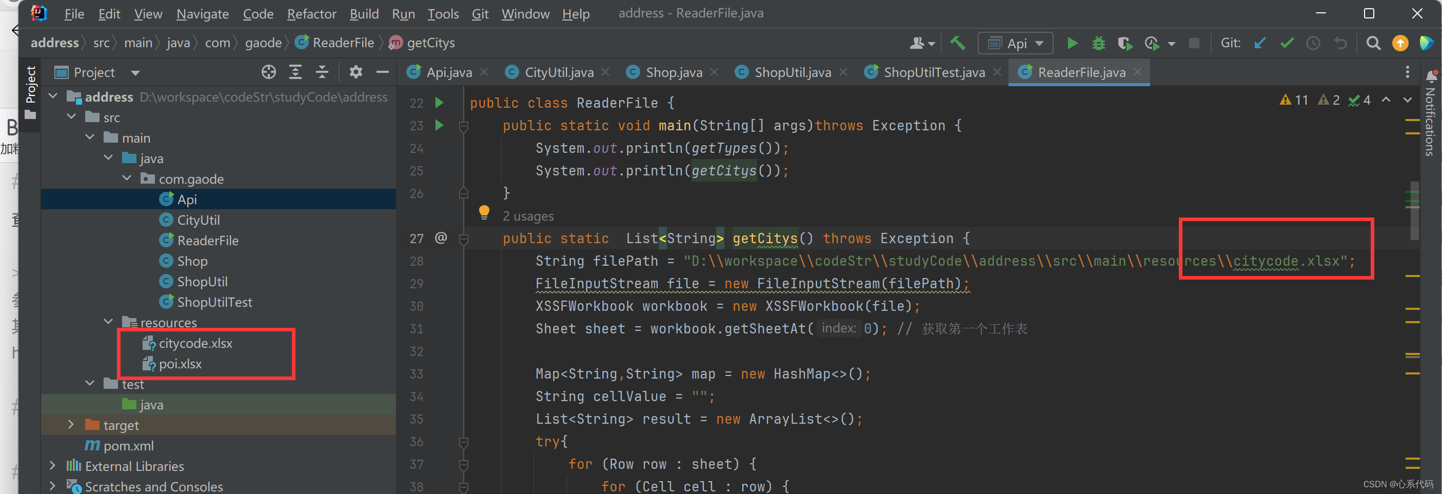Select pom.xml in project tree

[128, 446]
